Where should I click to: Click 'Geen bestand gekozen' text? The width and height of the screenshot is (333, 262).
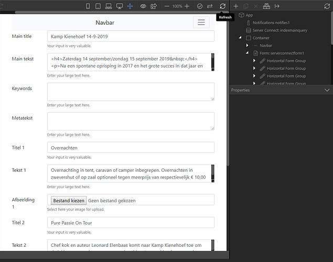112,201
